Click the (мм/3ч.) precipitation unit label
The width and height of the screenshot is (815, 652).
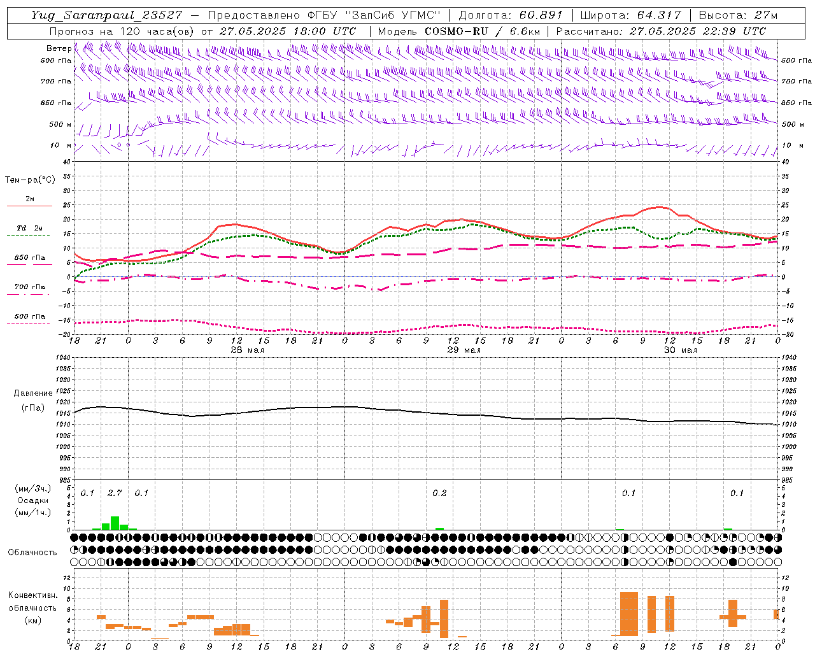33,488
